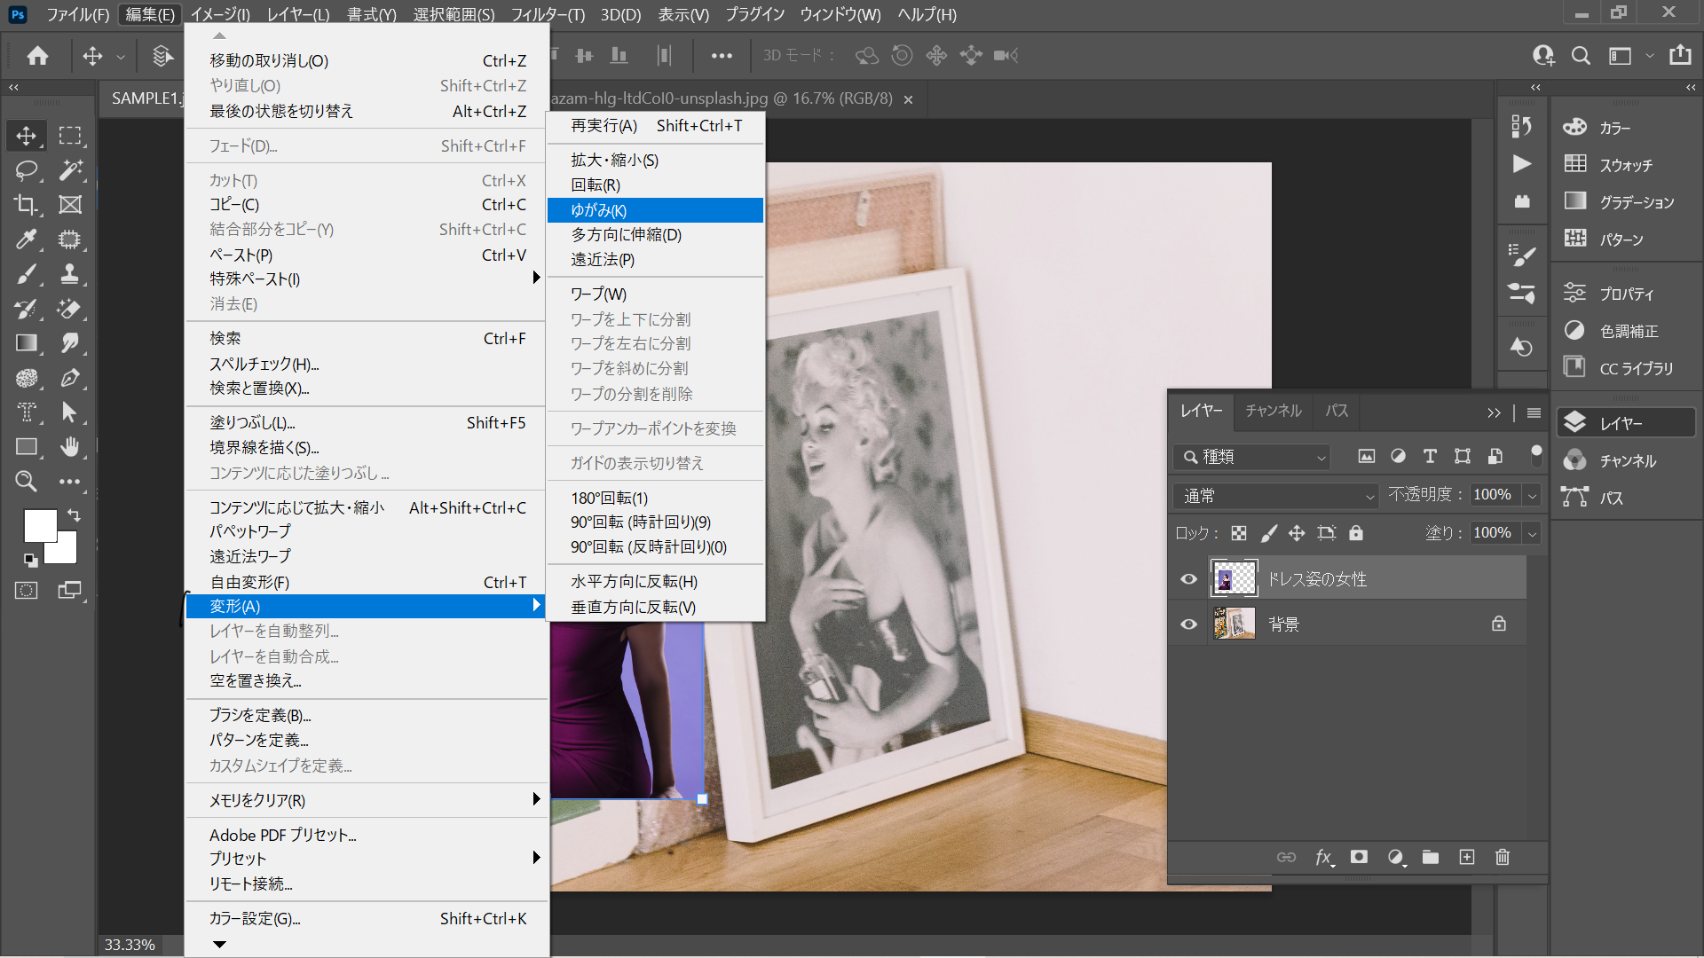
Task: Select the Hand tool
Action: pyautogui.click(x=70, y=447)
